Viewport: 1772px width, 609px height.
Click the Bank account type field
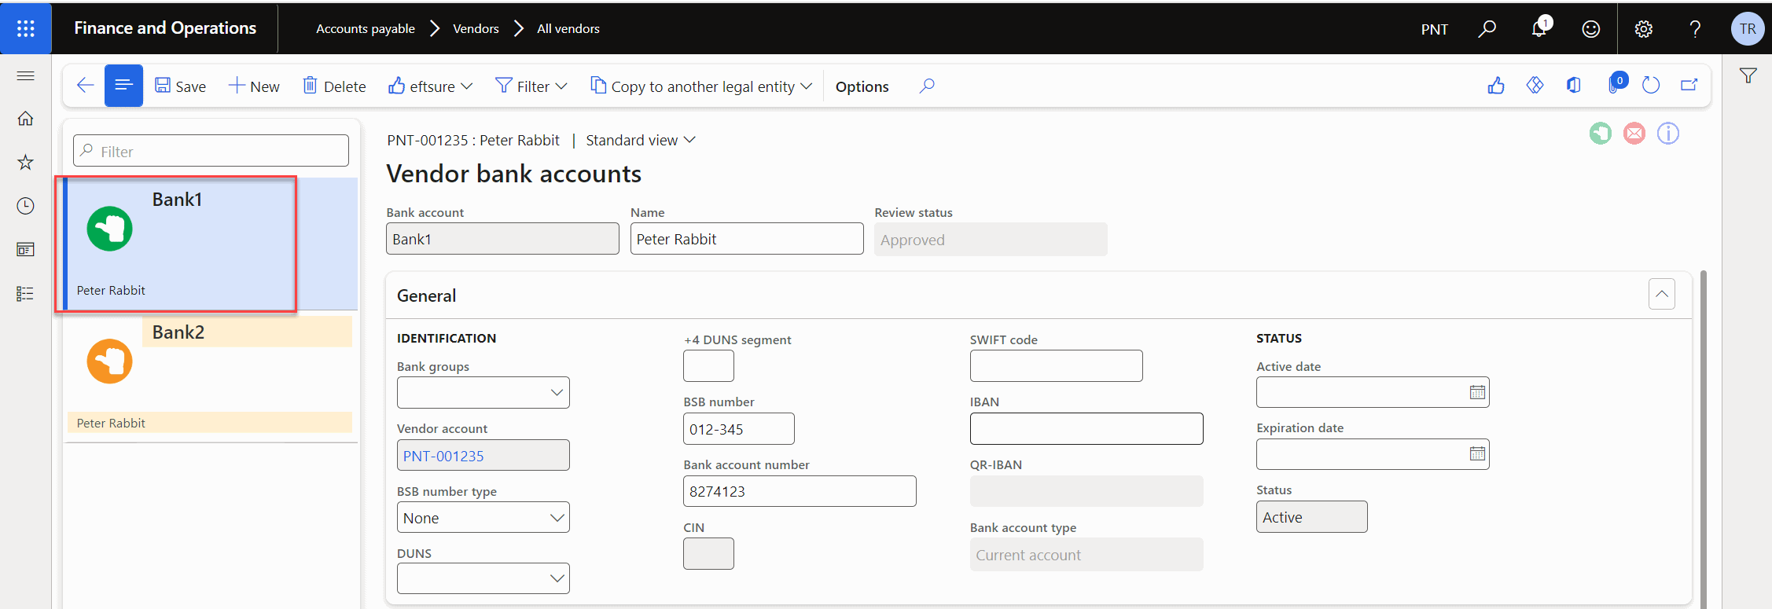tap(1086, 555)
